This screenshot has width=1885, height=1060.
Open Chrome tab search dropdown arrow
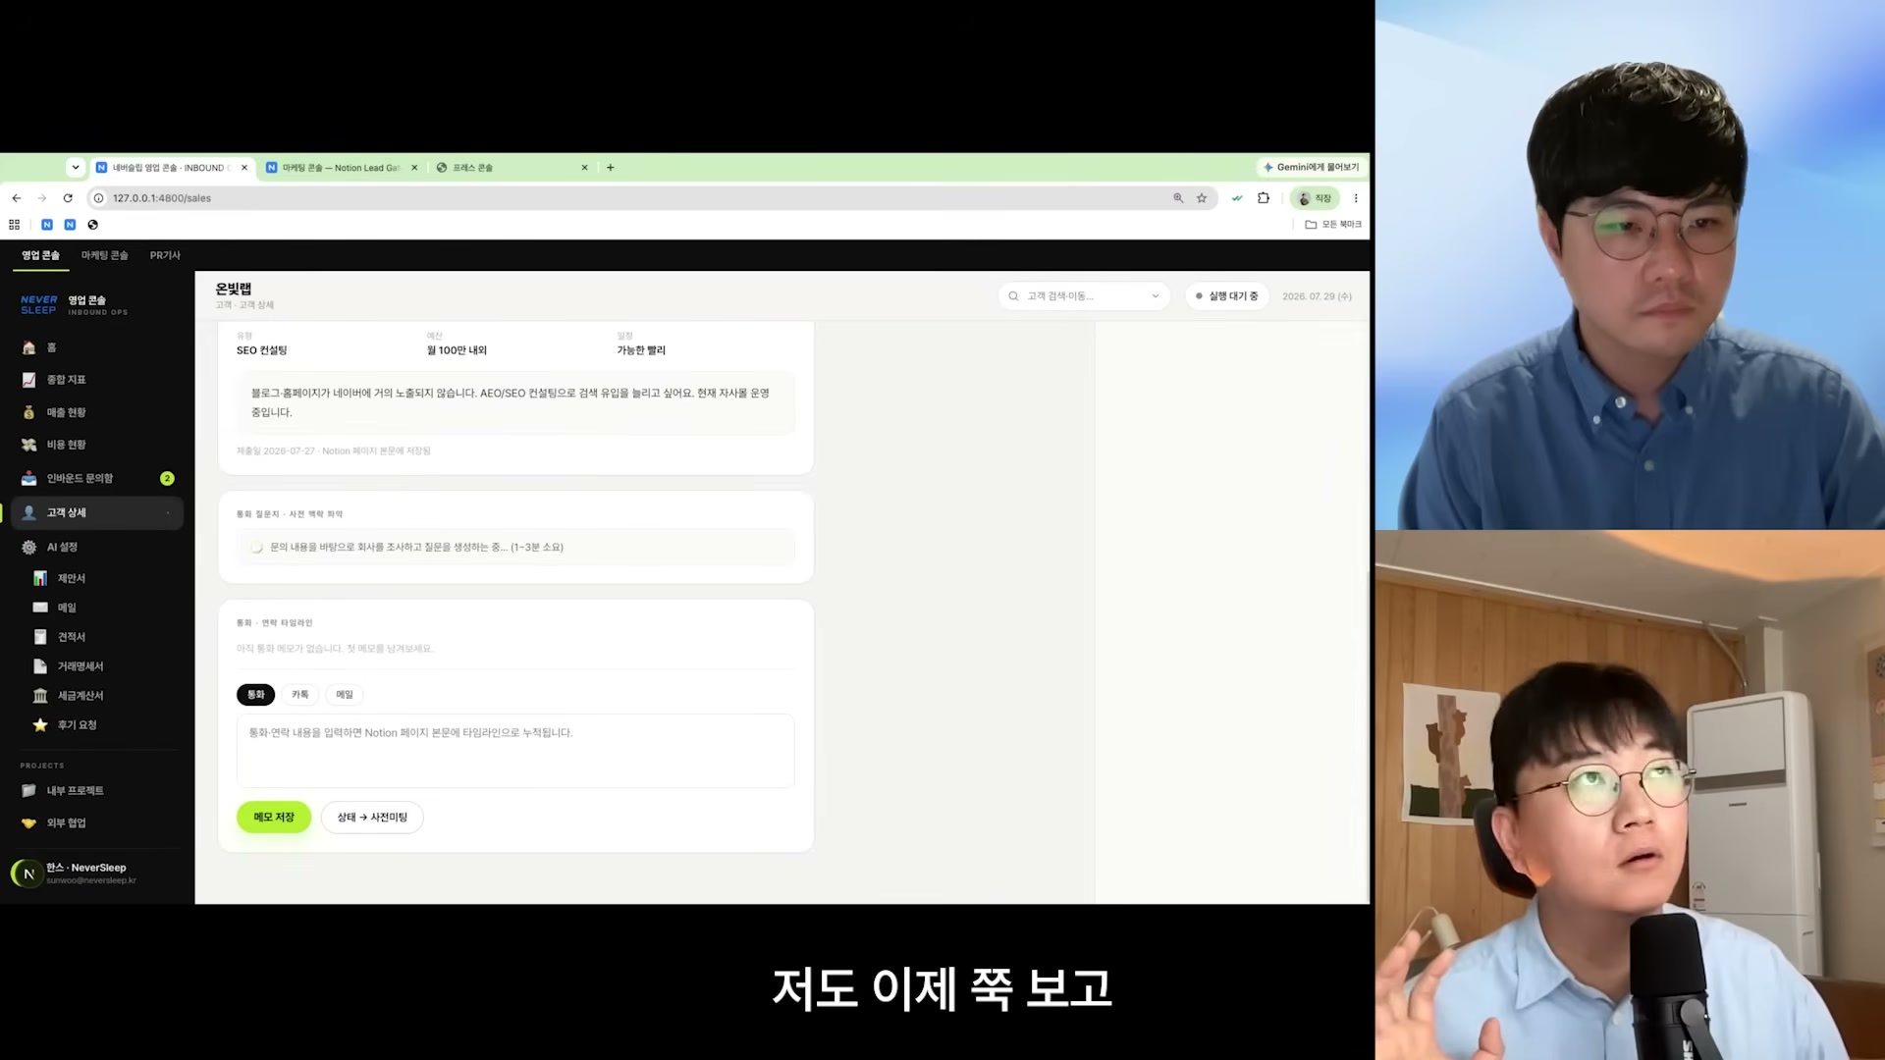[x=76, y=168]
